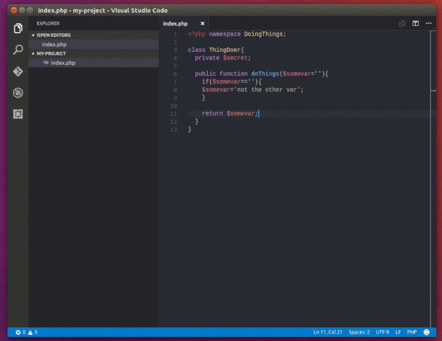Select index.php under Open Editors

54,44
